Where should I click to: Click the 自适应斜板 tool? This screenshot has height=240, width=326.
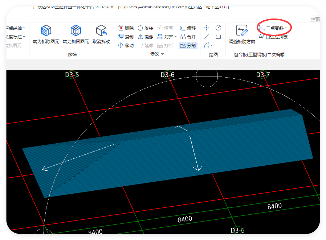[x=273, y=37]
